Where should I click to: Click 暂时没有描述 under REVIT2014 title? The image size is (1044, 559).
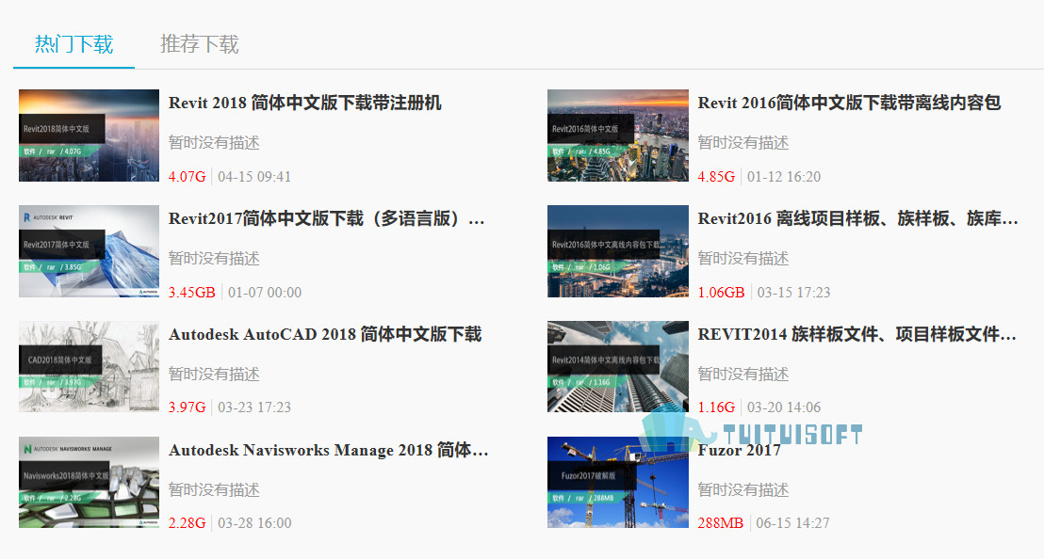743,375
